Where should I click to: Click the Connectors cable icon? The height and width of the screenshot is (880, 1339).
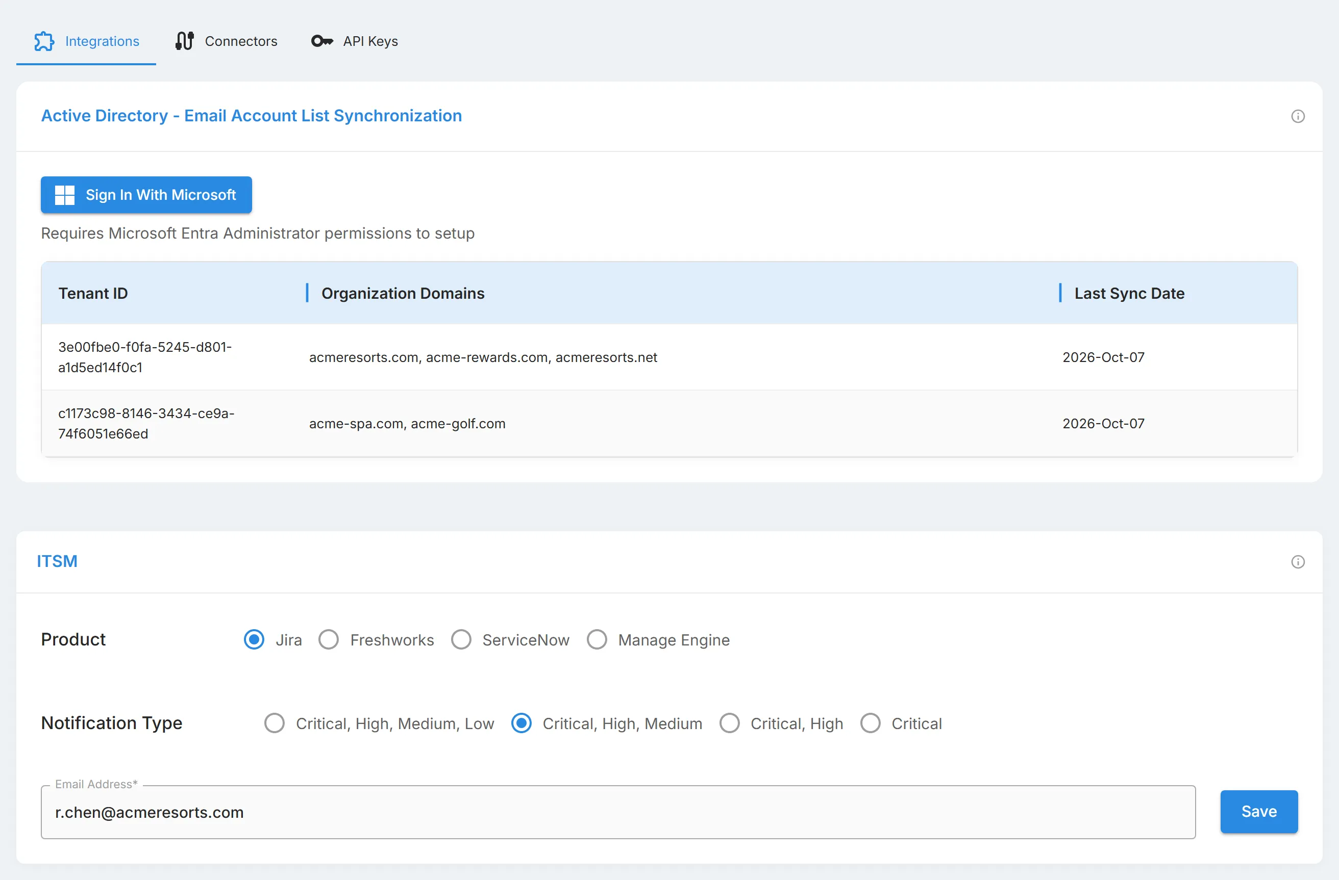[185, 41]
